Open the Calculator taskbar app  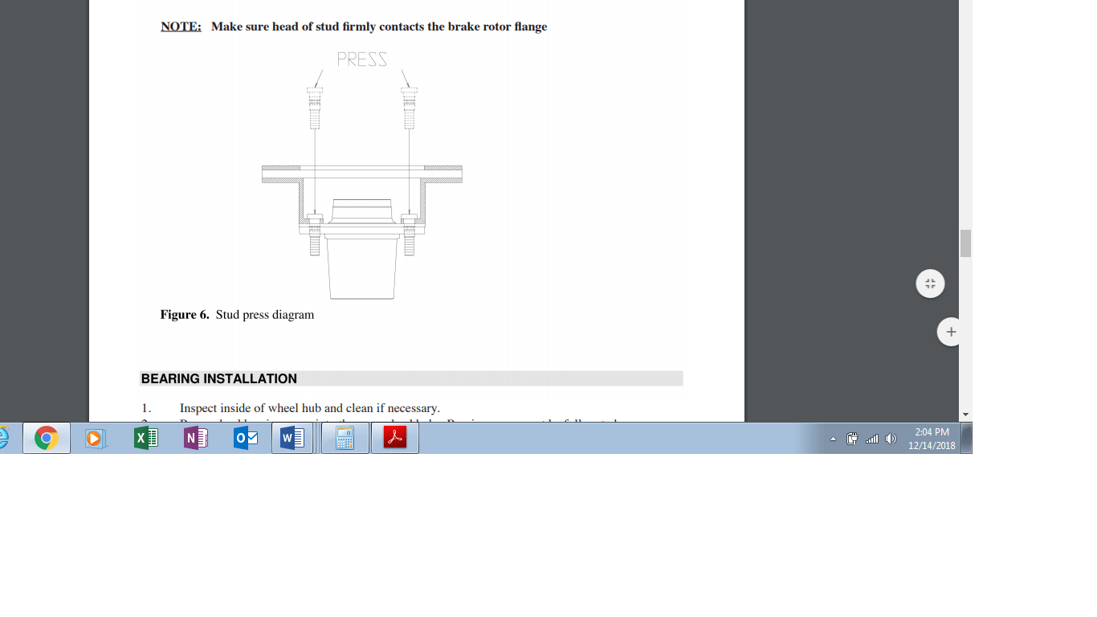click(345, 439)
